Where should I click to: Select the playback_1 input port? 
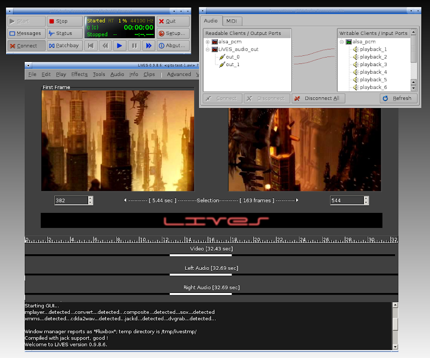(370, 49)
